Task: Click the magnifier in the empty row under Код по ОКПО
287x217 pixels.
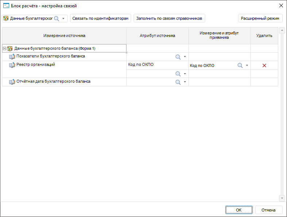Action: [178, 74]
